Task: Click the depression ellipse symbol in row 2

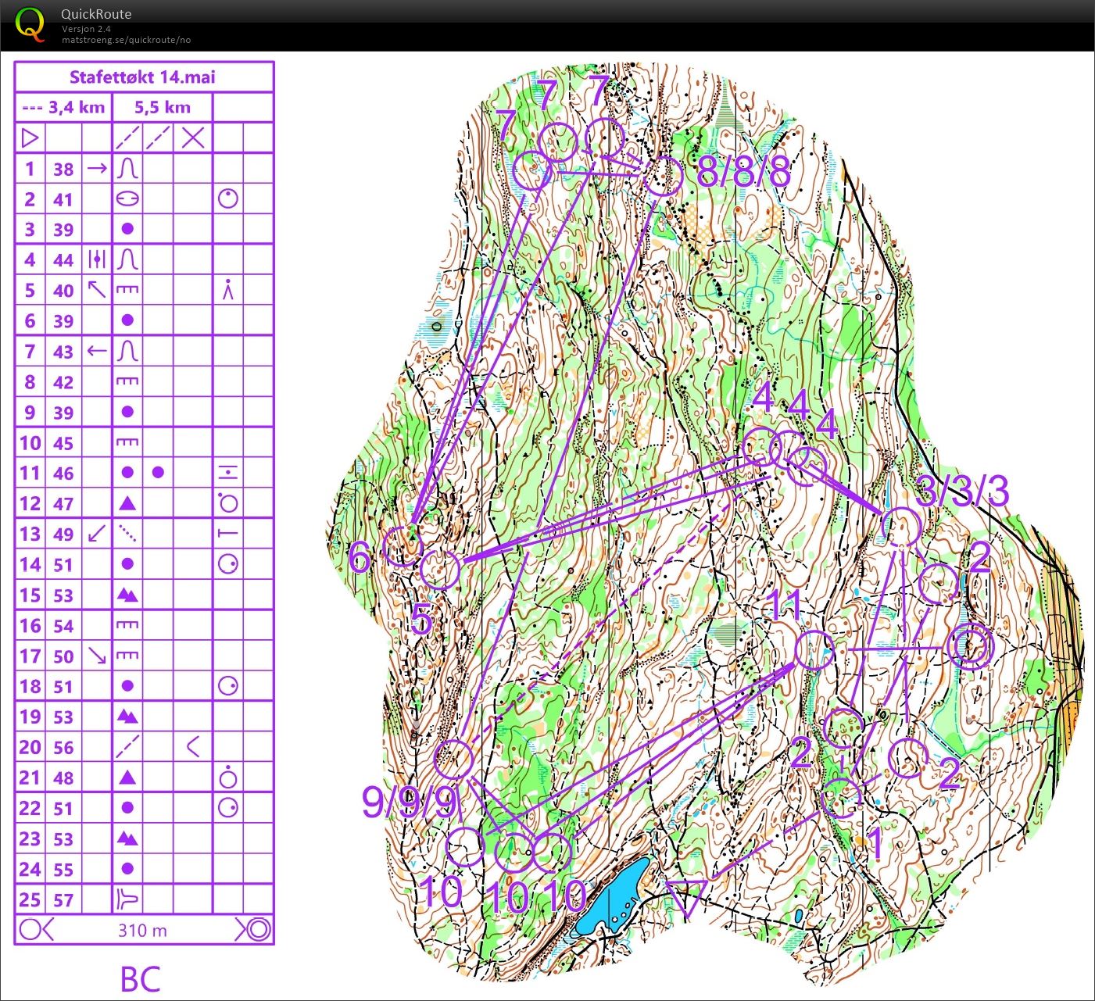Action: coord(127,199)
